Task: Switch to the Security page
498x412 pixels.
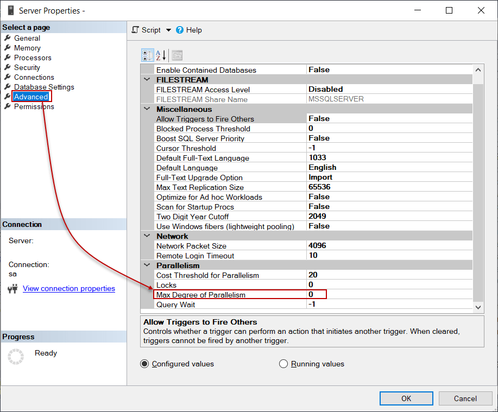Action: 28,67
